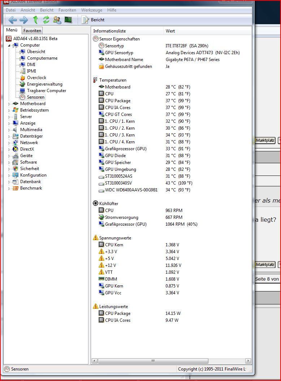Select the Spannungswerte section warning icon

[95, 238]
